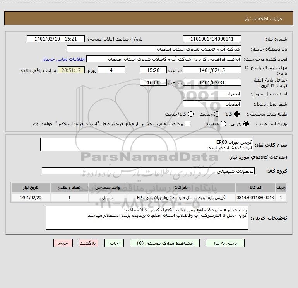Select the متوسط purchase type radio
Viewport: 298px width, 288px height.
223,124
